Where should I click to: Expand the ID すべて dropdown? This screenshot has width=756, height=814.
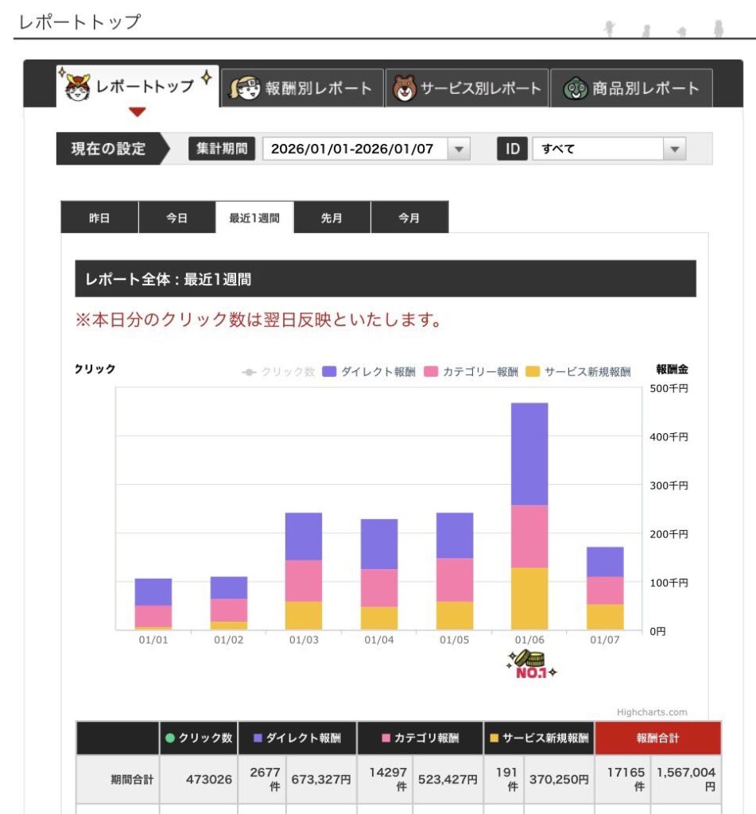[x=608, y=149]
